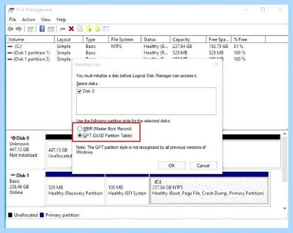Click the yellow folder search toolbar icon

(x=98, y=29)
